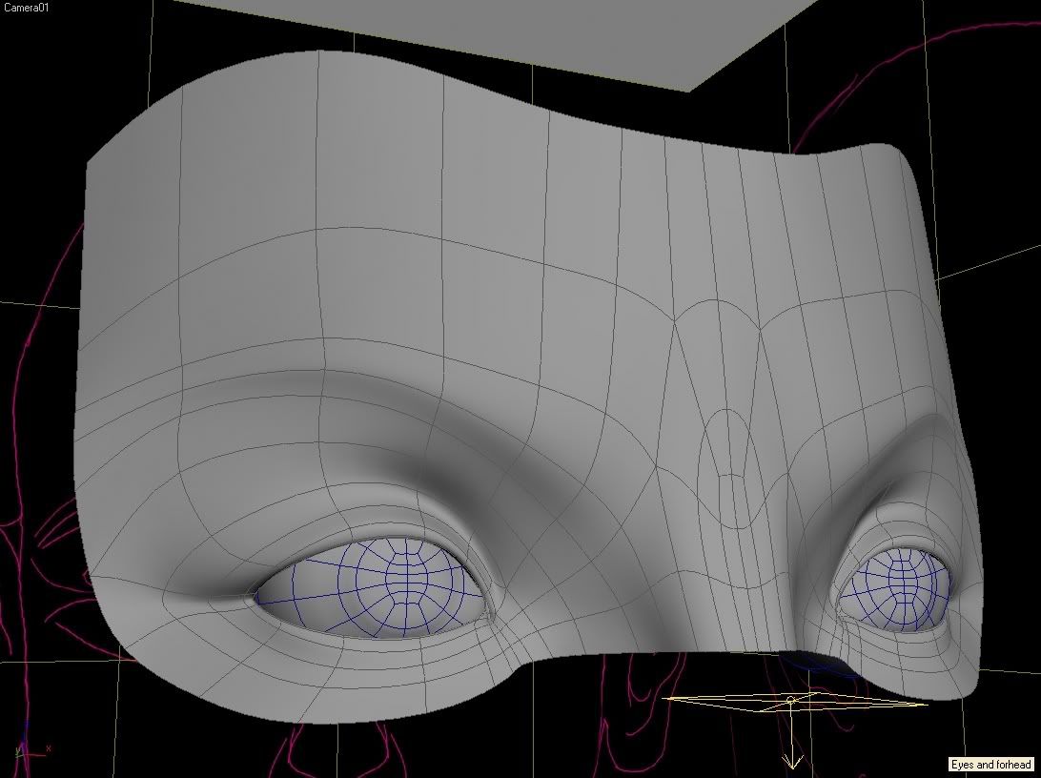
Task: Click the small circle at the yellow helper's center
Action: click(790, 702)
